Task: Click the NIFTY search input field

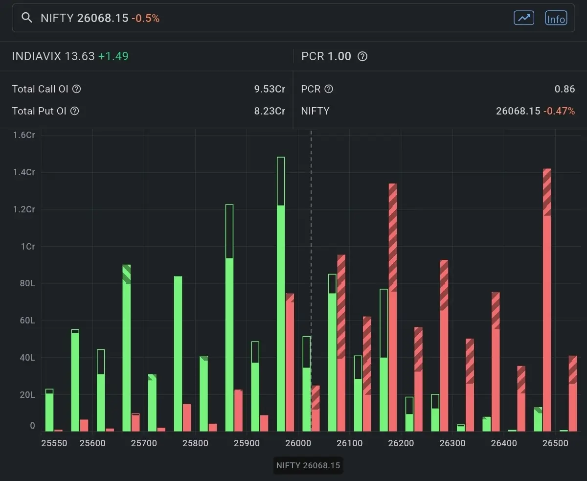Action: 196,18
